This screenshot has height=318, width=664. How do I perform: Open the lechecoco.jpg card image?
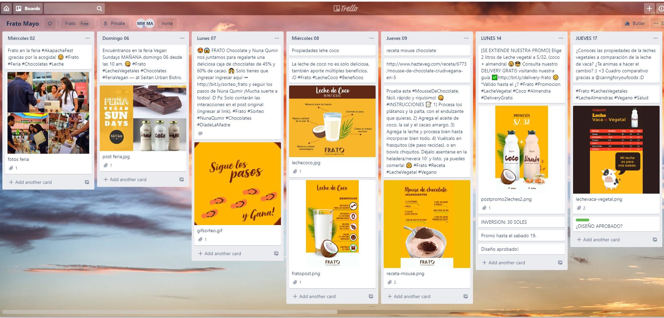click(332, 121)
